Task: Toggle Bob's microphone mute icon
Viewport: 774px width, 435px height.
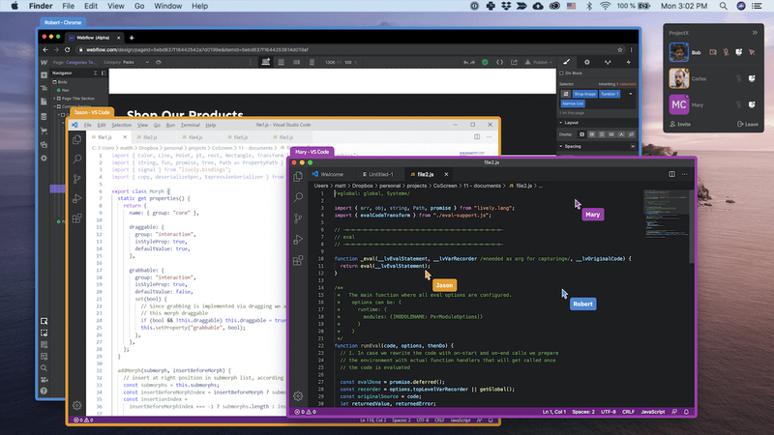Action: pyautogui.click(x=727, y=52)
